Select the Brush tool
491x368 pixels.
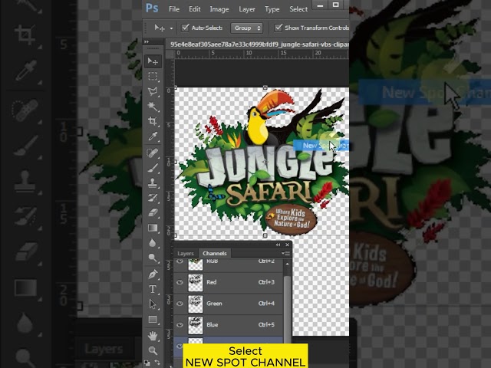coord(153,168)
